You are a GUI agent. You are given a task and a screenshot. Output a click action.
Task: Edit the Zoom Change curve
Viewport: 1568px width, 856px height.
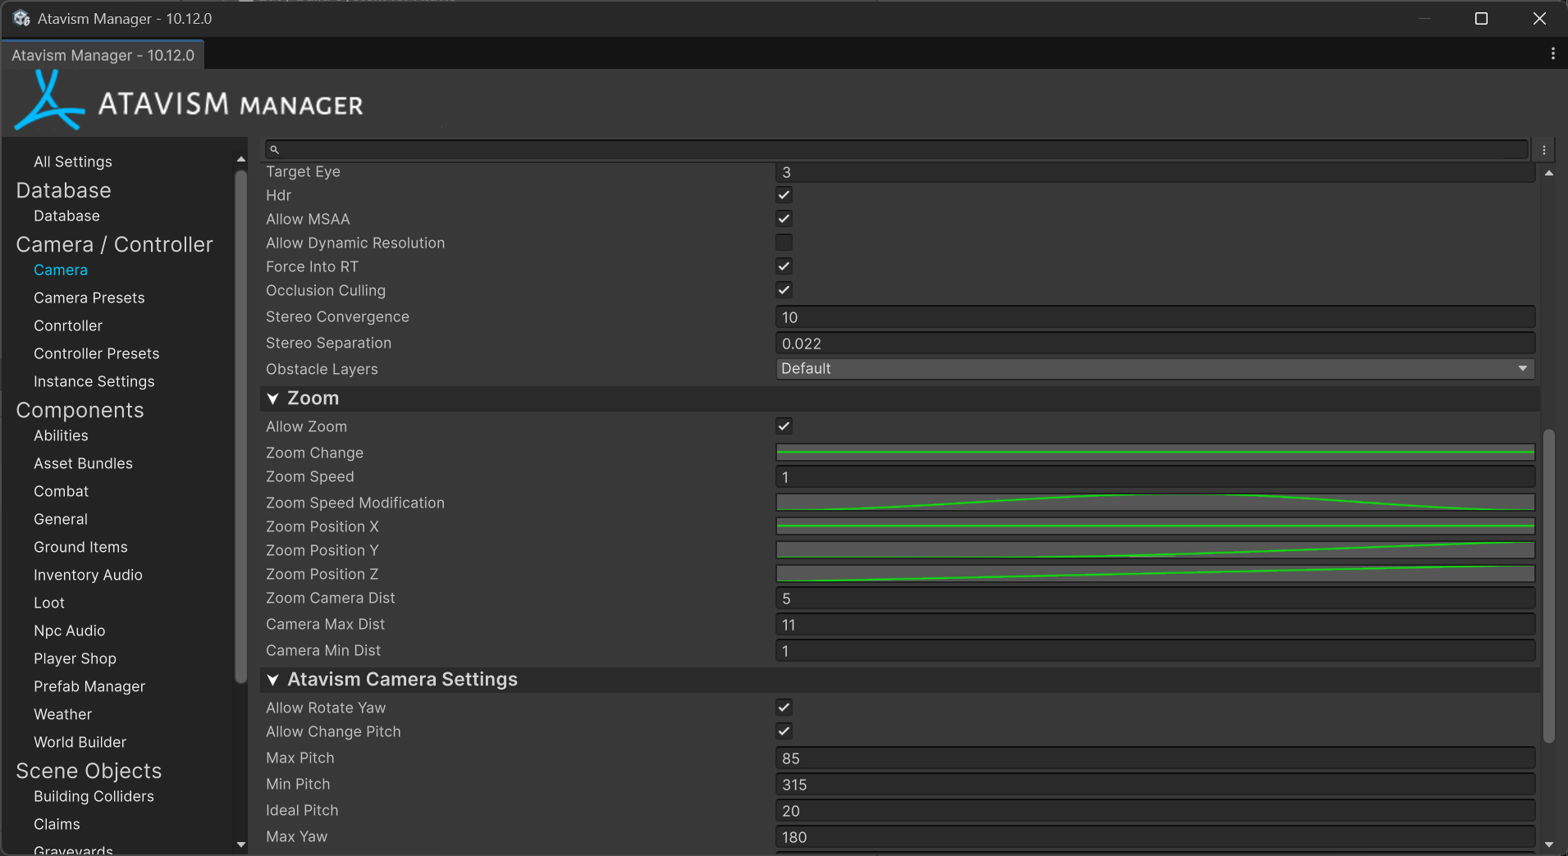pyautogui.click(x=1155, y=453)
